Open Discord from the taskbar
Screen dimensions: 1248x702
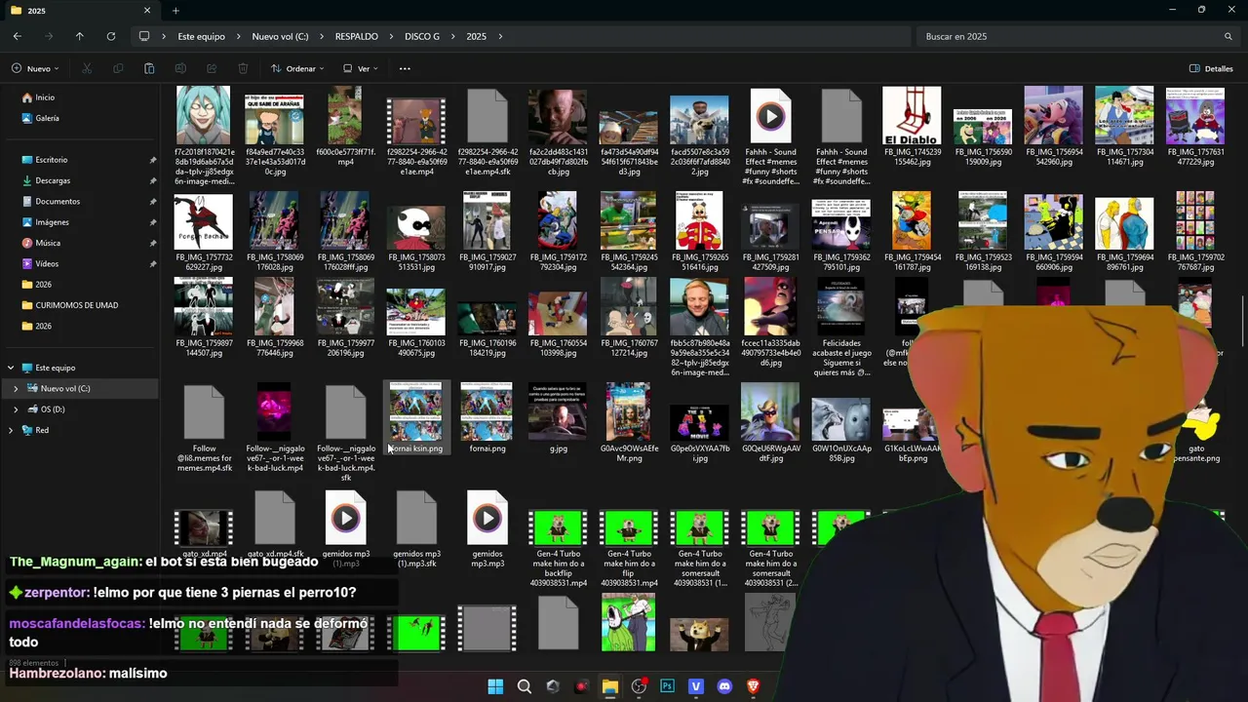click(x=724, y=686)
